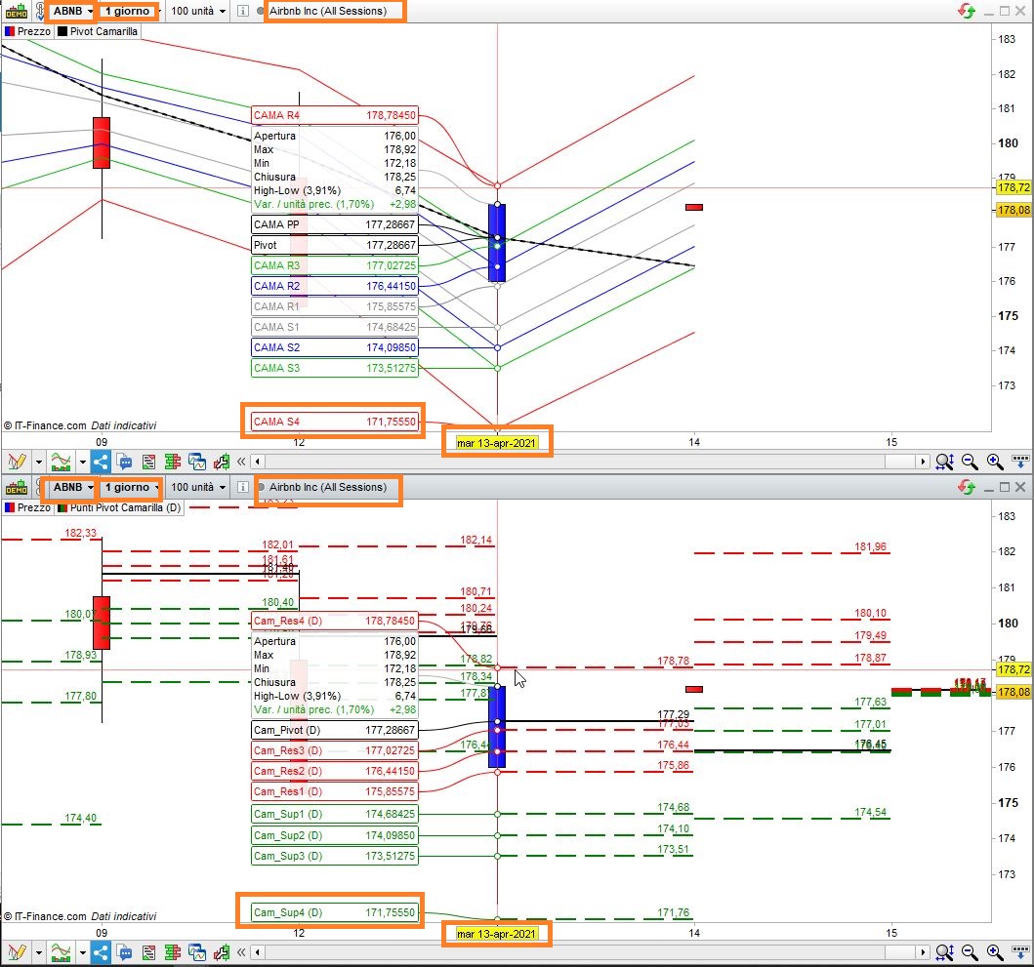The image size is (1034, 967).
Task: Open drawing tools in top chart toolbar
Action: coord(17,462)
